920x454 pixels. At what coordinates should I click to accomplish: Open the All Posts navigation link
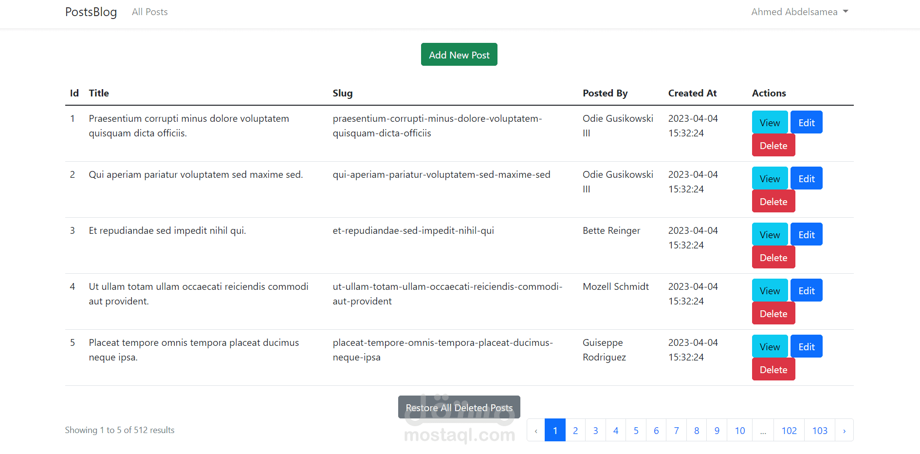pos(149,12)
